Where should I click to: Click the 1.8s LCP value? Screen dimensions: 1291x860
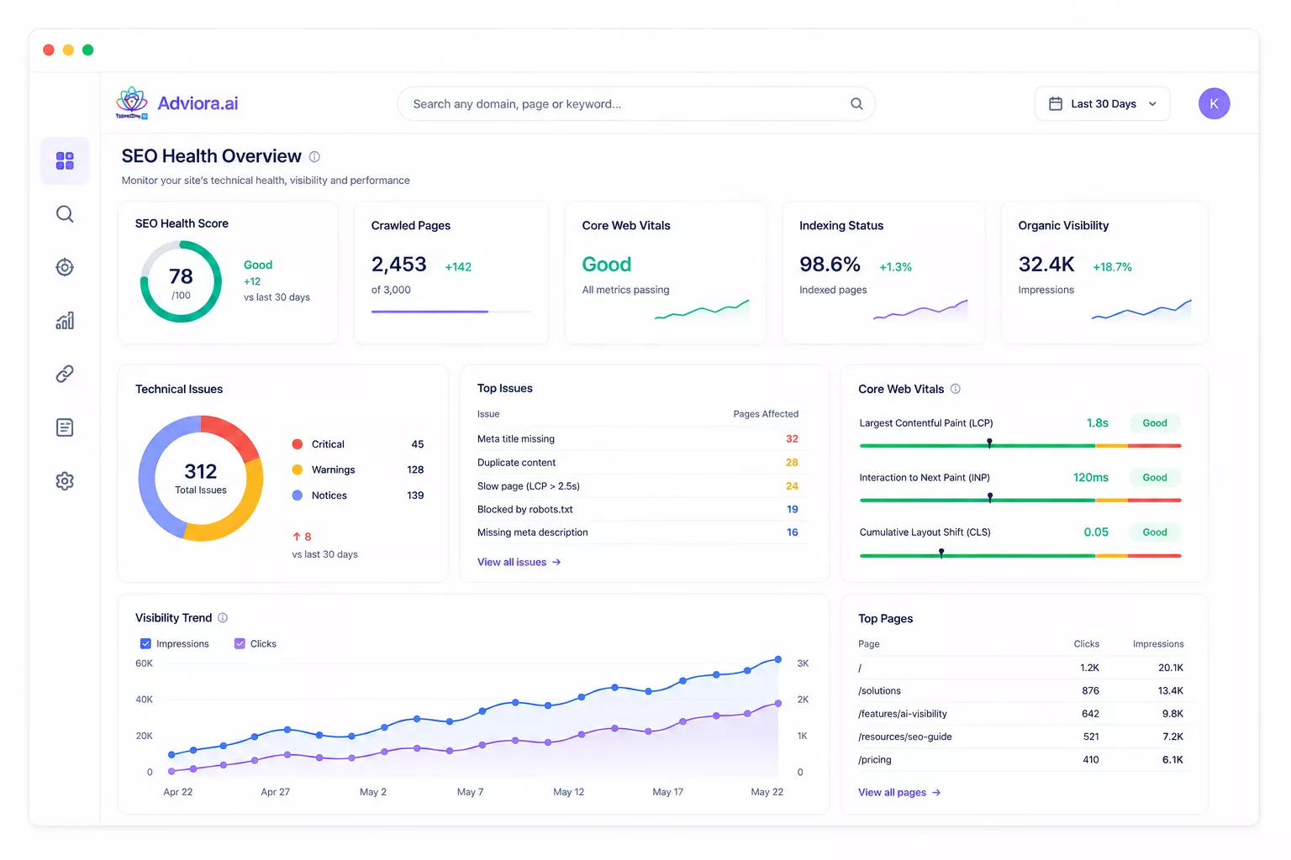point(1098,423)
